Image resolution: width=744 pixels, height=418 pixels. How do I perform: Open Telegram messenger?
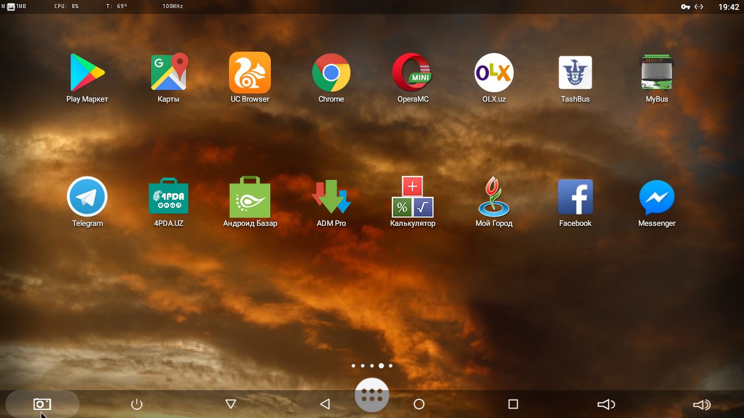click(x=87, y=197)
